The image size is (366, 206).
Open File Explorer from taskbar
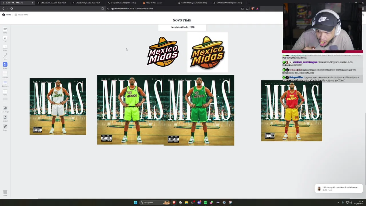point(186,203)
